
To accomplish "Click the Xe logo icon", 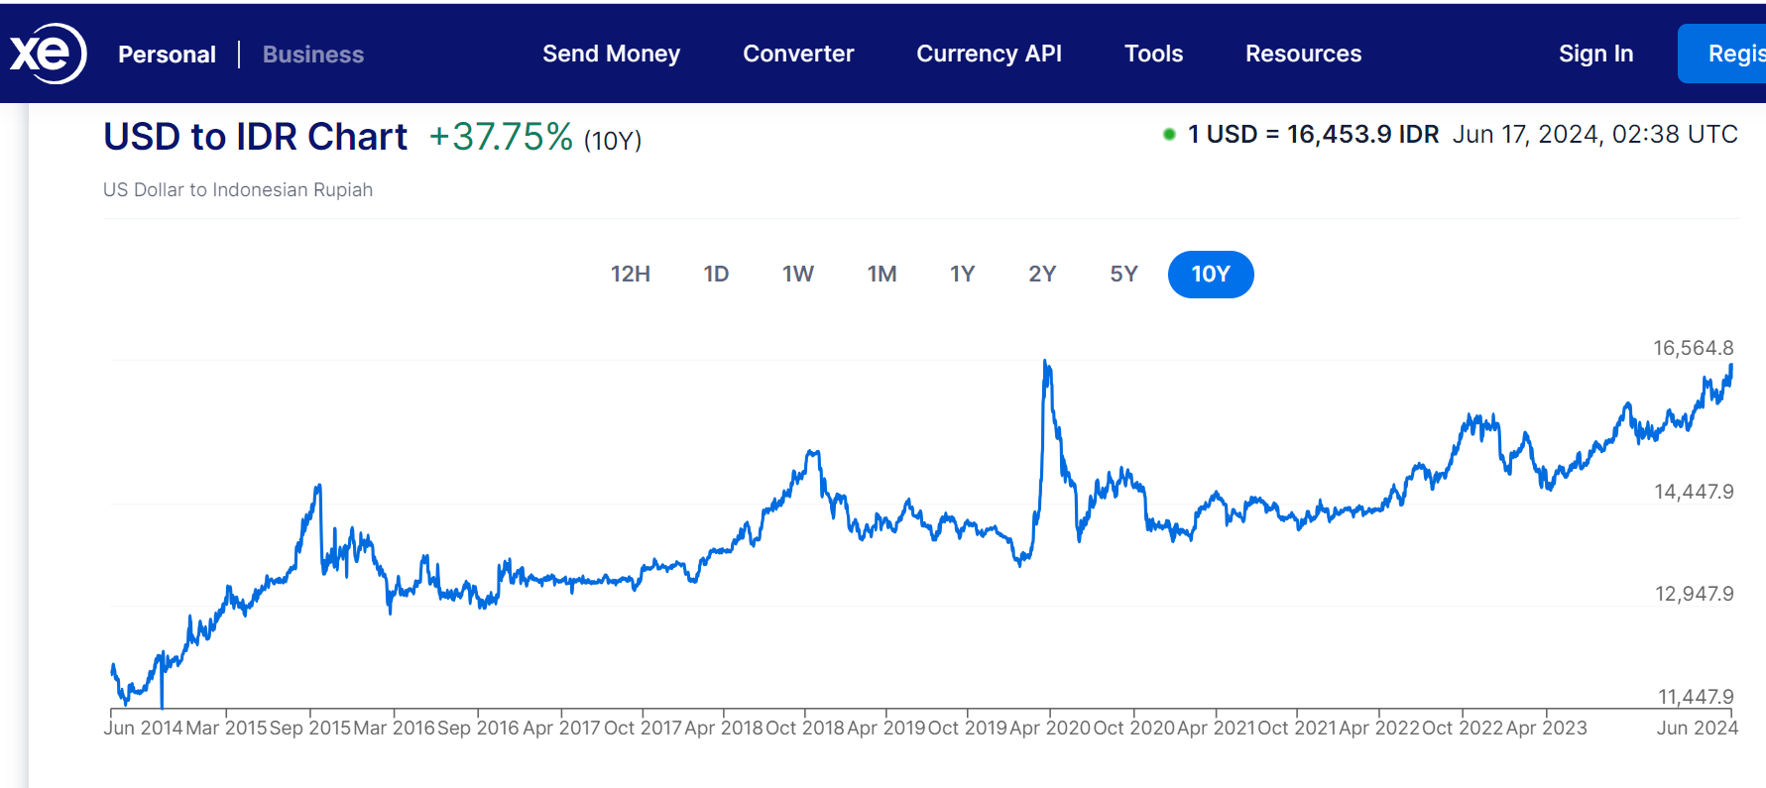I will 48,54.
